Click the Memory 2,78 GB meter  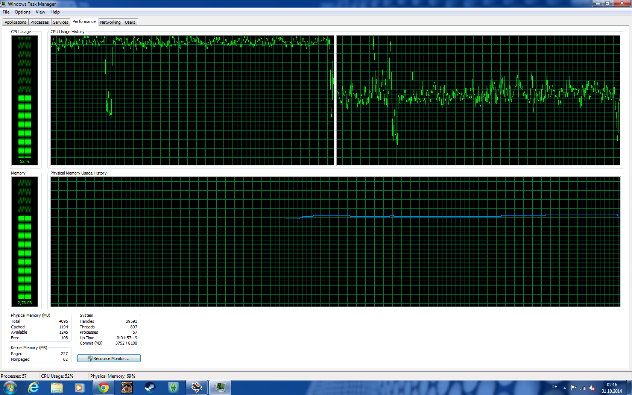(x=25, y=242)
